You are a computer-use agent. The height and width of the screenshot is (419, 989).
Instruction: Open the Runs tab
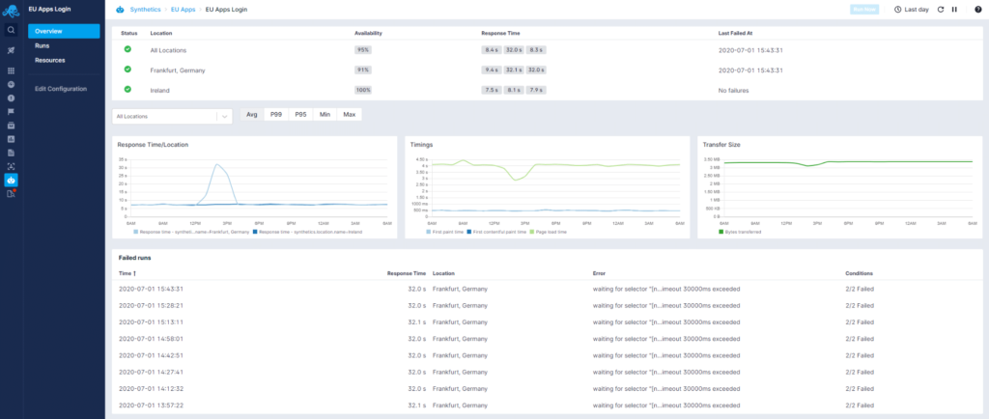[x=42, y=45]
